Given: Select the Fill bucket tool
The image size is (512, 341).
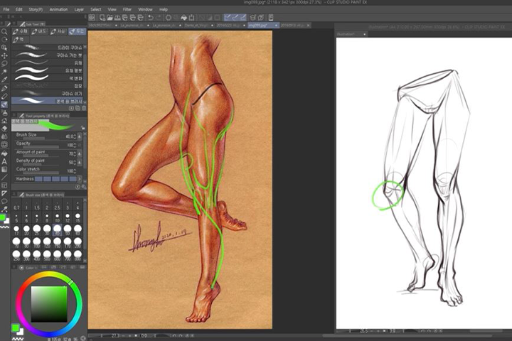Looking at the screenshot, I should tap(4, 153).
